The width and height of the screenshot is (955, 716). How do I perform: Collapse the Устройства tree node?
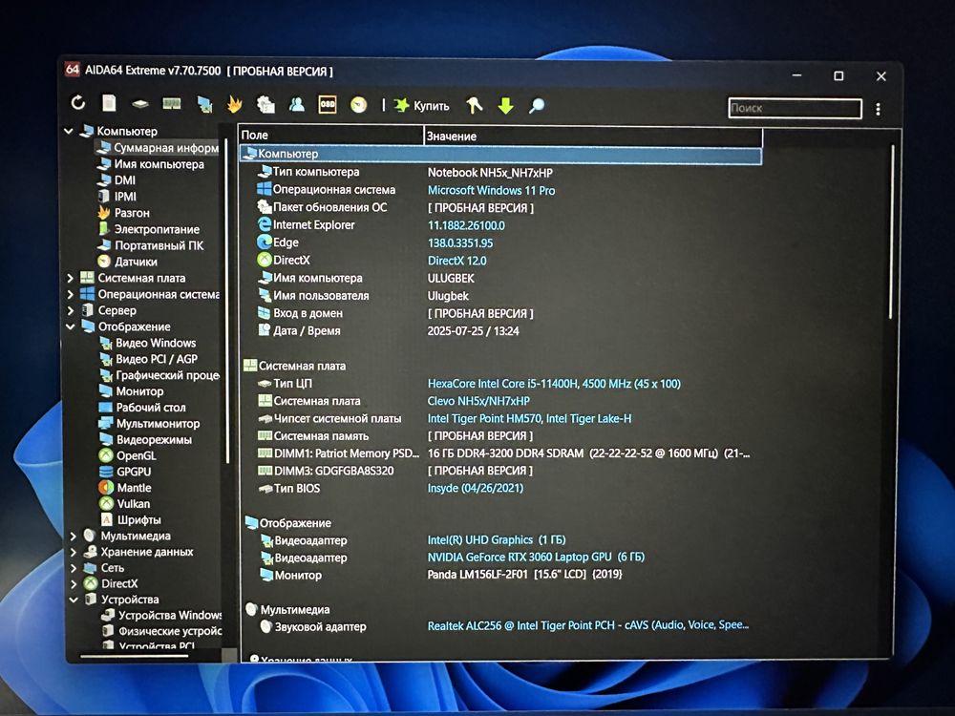coord(74,600)
